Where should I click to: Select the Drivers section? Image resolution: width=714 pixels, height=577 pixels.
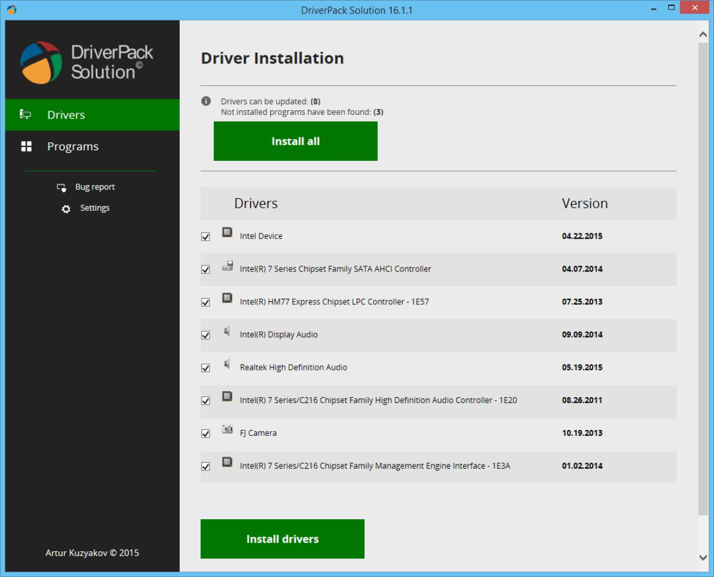66,114
